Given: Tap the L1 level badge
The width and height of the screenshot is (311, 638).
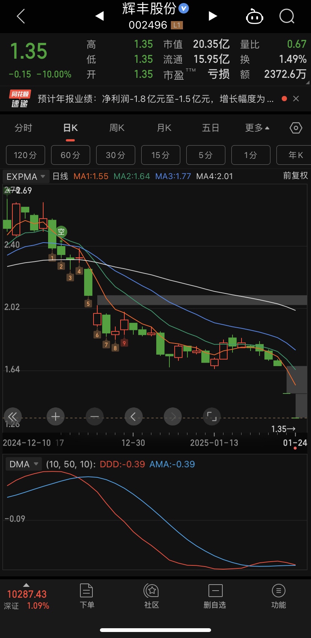Looking at the screenshot, I should [177, 25].
